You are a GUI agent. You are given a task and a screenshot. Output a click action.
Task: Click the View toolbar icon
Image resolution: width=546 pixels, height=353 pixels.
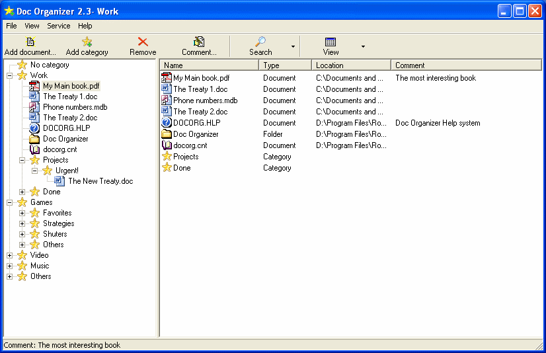[330, 42]
